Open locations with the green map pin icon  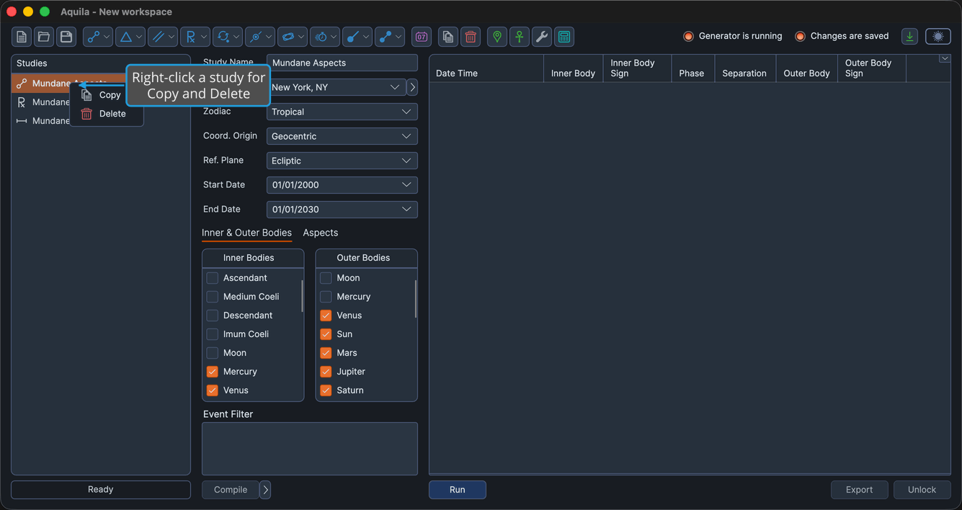497,37
